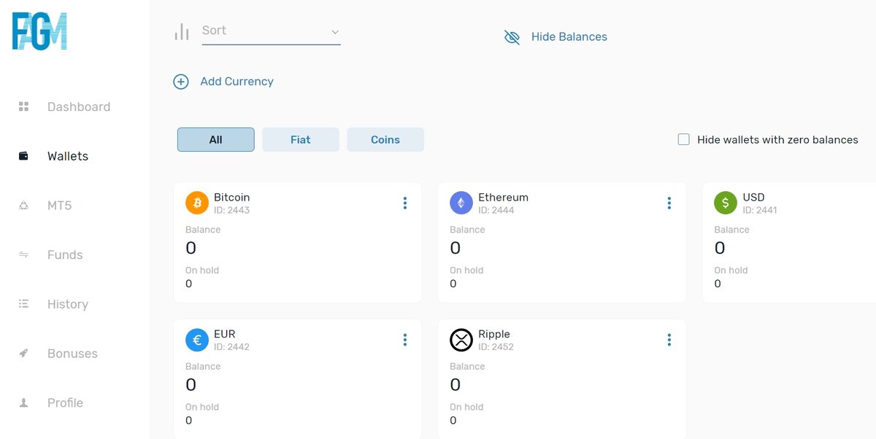Click Ripple wallet ID: 2452
The width and height of the screenshot is (876, 439).
click(496, 347)
